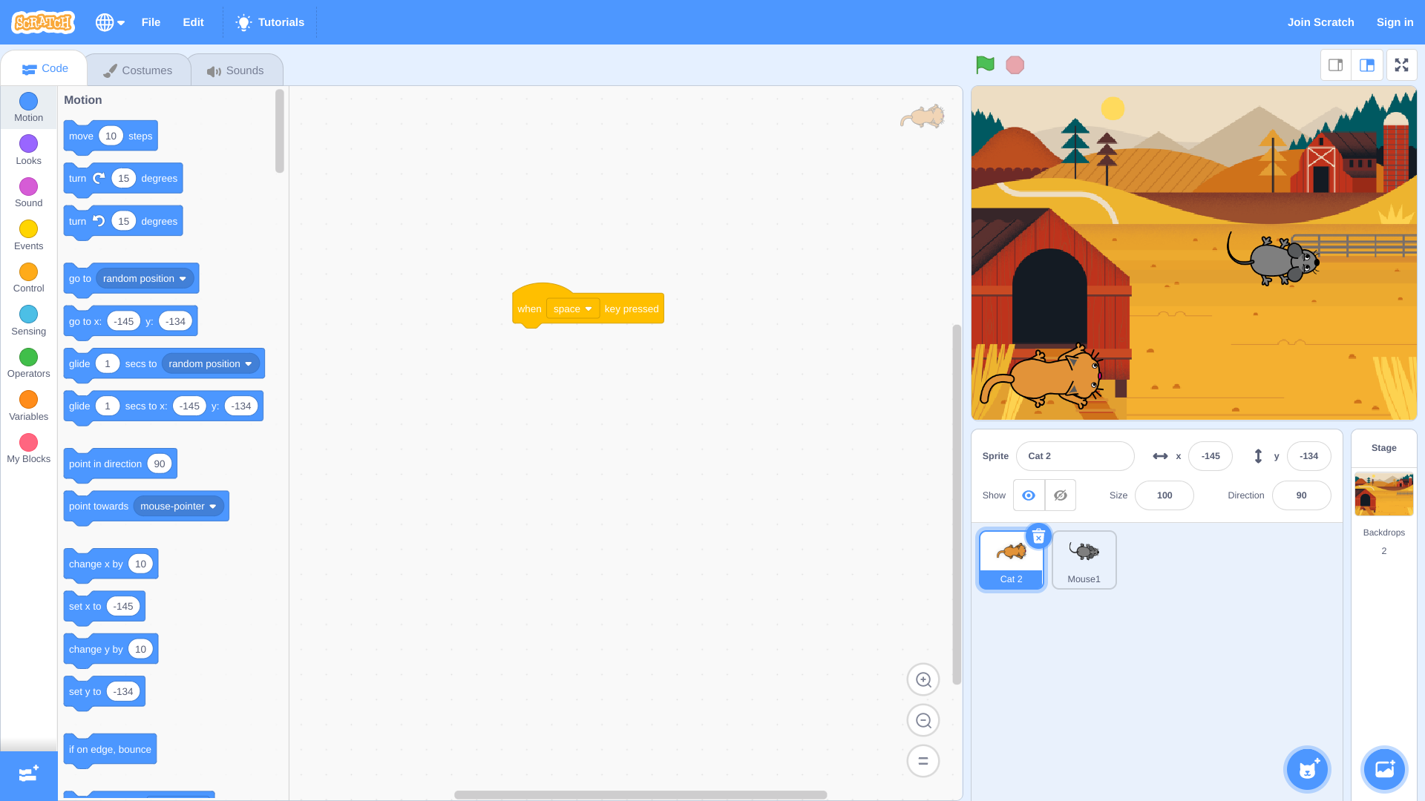1425x801 pixels.
Task: Select the Stage backdrop thumbnail
Action: pyautogui.click(x=1383, y=494)
